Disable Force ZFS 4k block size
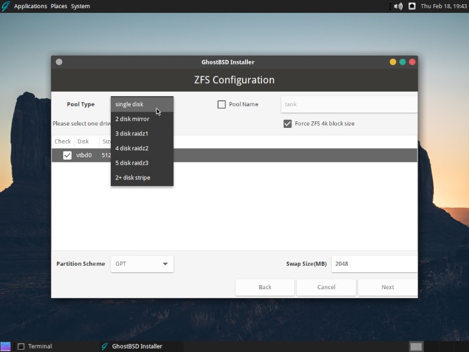The width and height of the screenshot is (469, 352). (x=287, y=124)
